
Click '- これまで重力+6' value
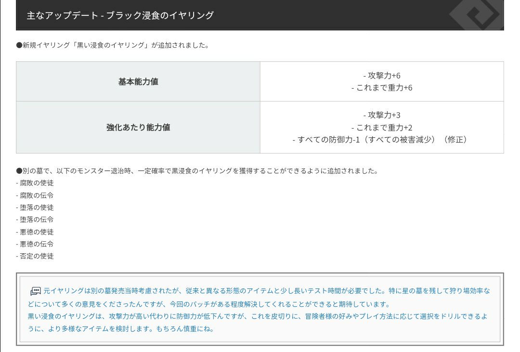[x=382, y=88]
